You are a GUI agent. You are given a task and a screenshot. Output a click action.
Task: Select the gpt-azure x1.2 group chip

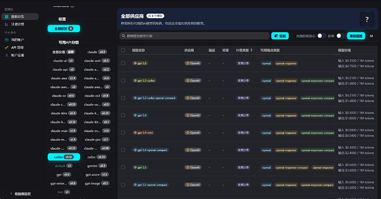[97, 175]
